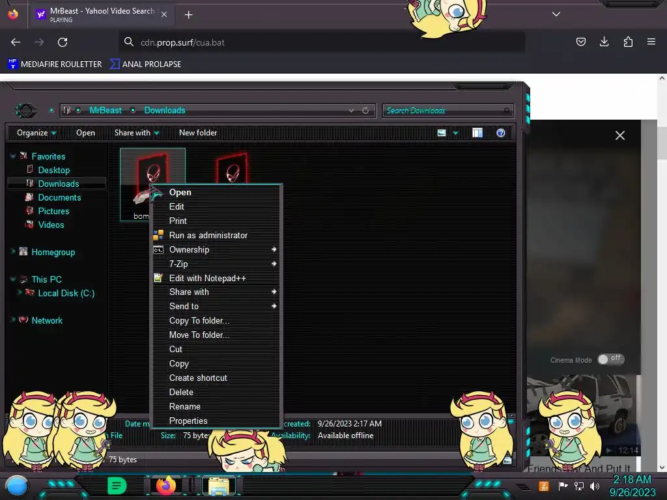Close the MrBeast Yahoo Video Search tab
The width and height of the screenshot is (667, 500).
(164, 14)
